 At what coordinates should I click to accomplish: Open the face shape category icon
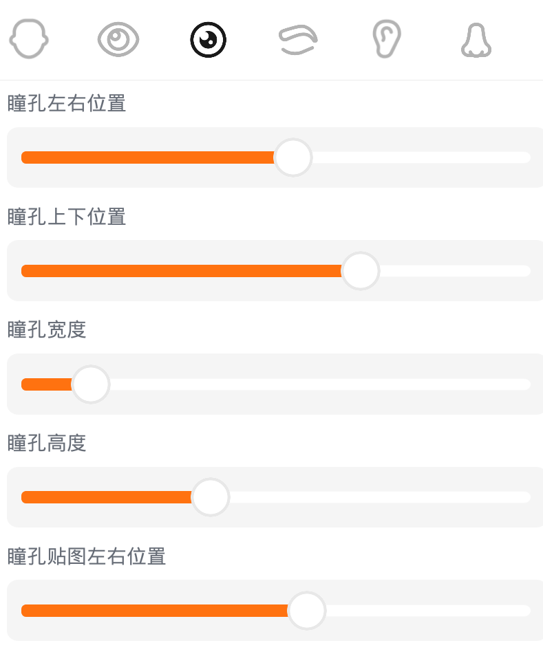[29, 39]
